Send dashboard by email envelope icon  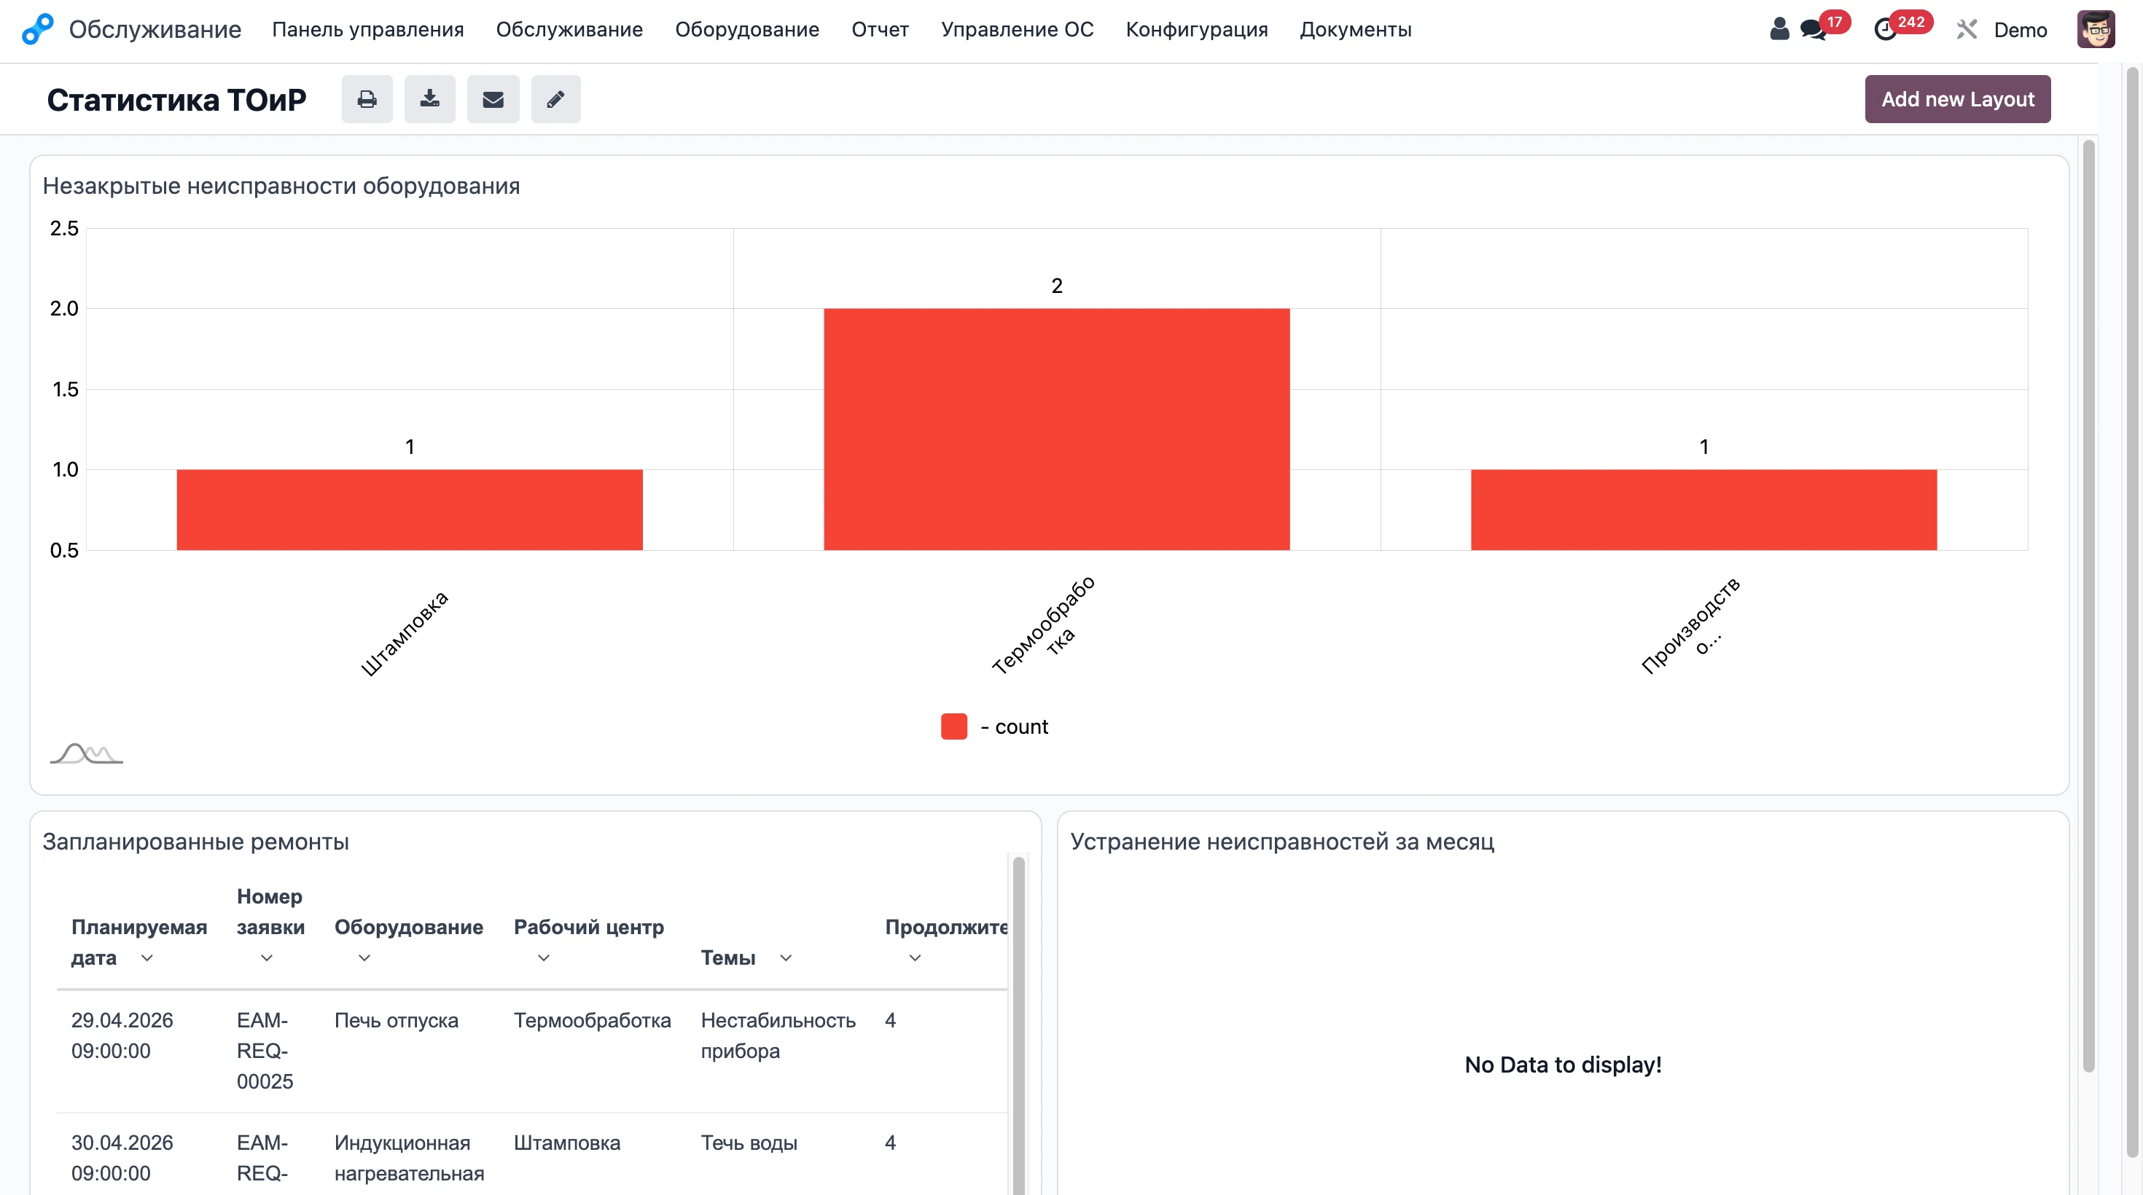[493, 99]
